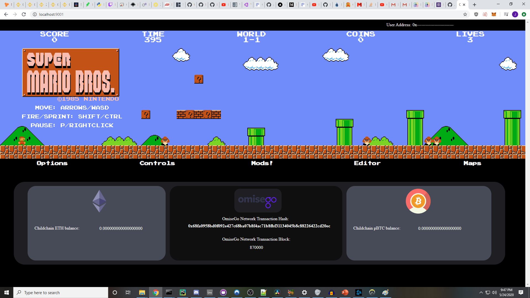
Task: Switch to Chrome on the taskbar
Action: coord(156,292)
